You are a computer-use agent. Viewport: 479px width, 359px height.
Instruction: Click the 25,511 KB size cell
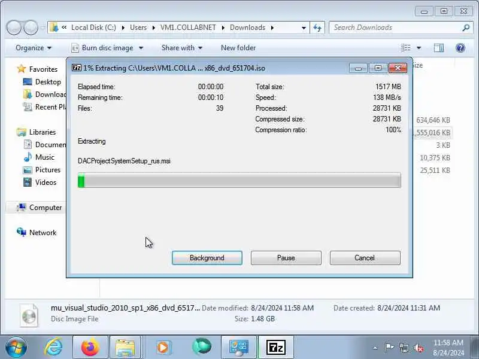pyautogui.click(x=435, y=171)
